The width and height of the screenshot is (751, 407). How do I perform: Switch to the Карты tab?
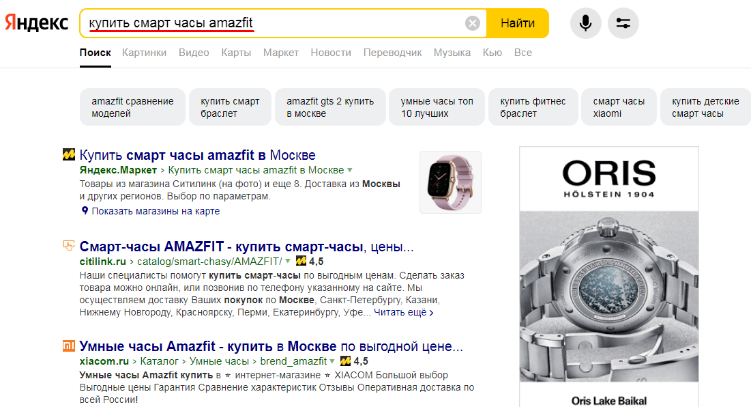click(x=236, y=53)
